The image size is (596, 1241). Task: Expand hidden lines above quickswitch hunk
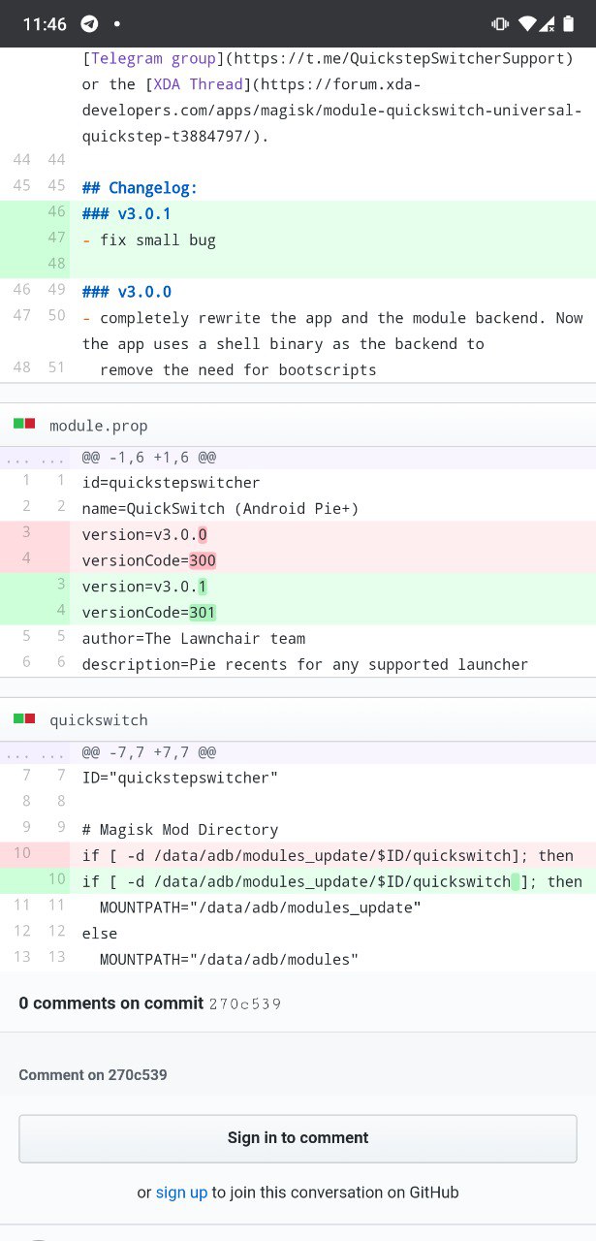click(35, 751)
